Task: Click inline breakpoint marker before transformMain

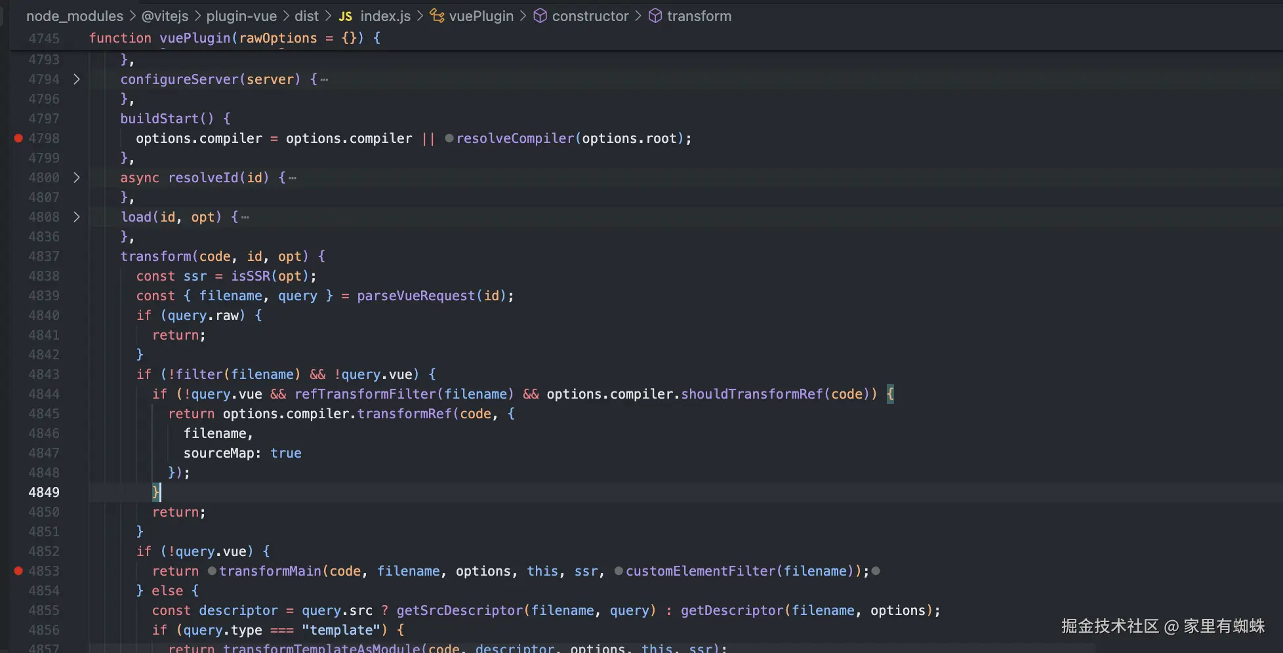Action: [212, 571]
